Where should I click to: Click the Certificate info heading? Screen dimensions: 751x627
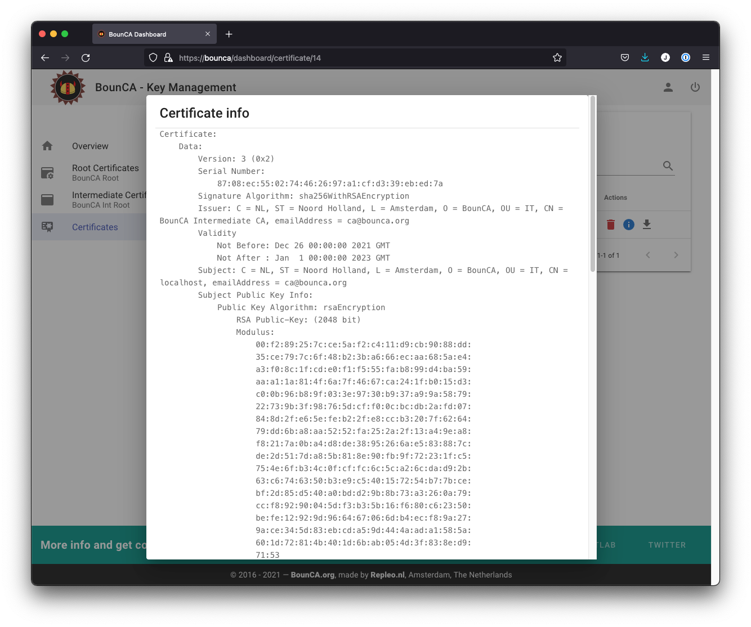pyautogui.click(x=204, y=113)
